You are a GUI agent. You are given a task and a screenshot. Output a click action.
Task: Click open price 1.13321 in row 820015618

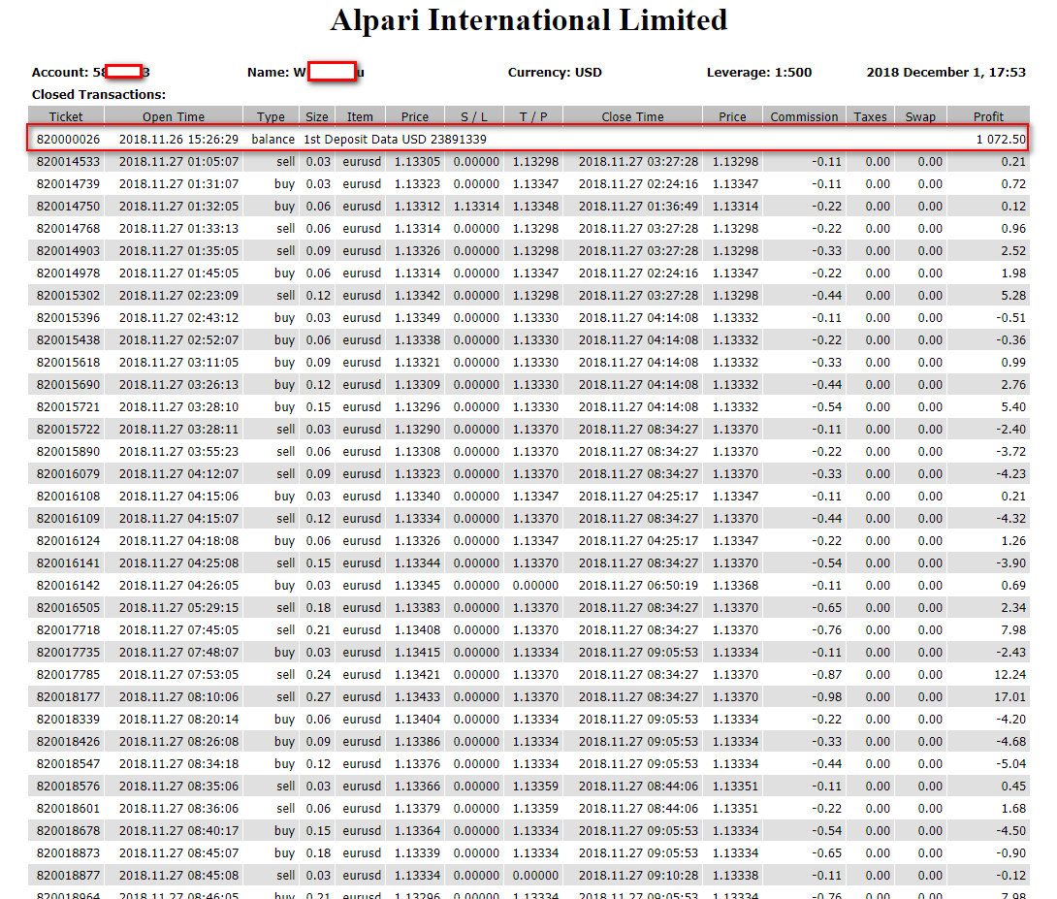pyautogui.click(x=417, y=362)
